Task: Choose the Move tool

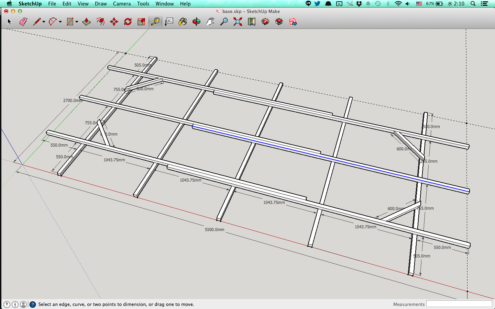Action: pyautogui.click(x=114, y=22)
